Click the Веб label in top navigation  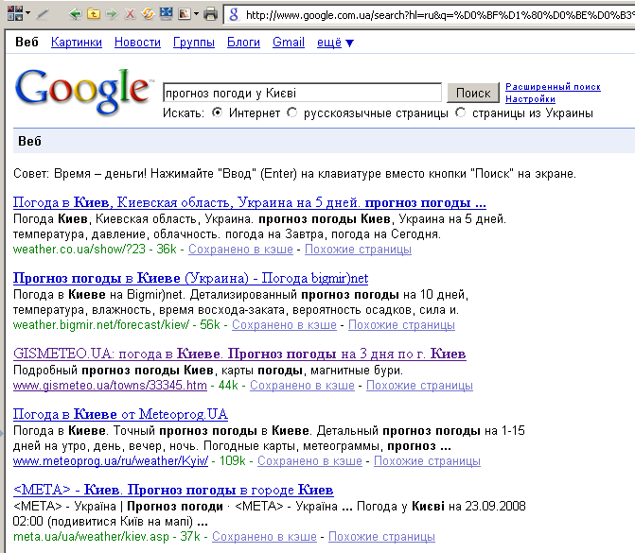click(x=26, y=43)
